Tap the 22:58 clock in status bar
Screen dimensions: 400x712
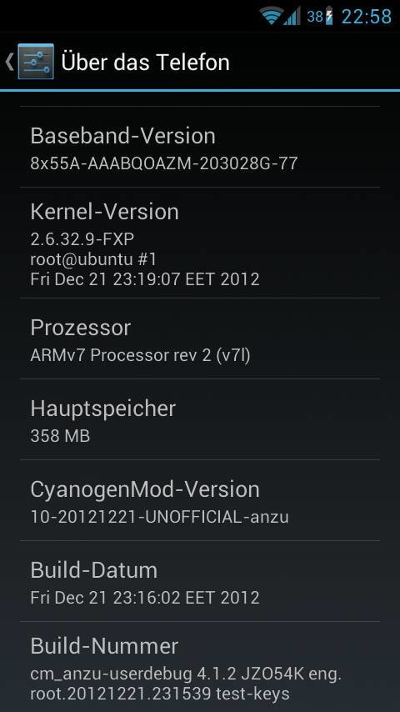pyautogui.click(x=366, y=17)
